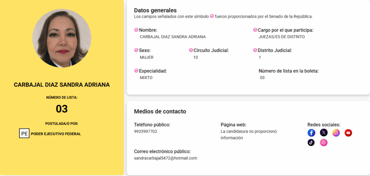
Task: Open the YouTube channel icon
Action: click(348, 133)
